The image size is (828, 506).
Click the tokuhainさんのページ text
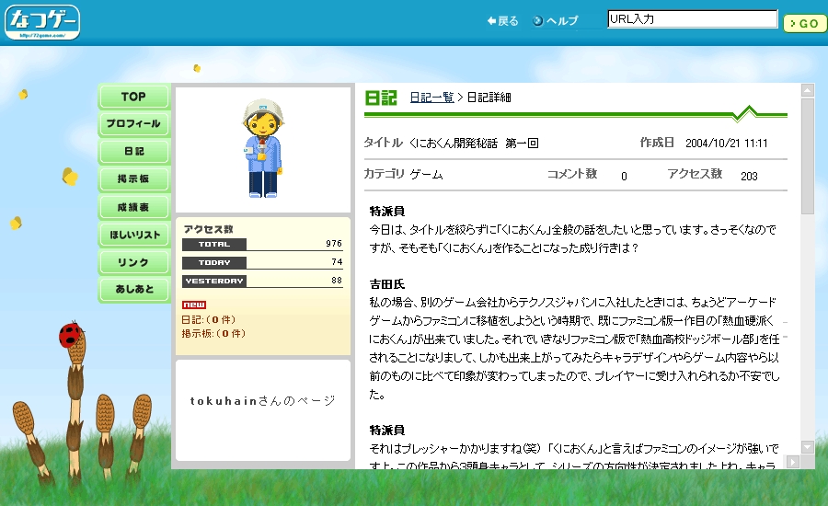click(x=262, y=401)
